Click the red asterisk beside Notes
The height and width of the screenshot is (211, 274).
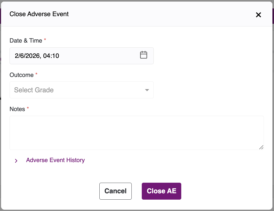28,108
